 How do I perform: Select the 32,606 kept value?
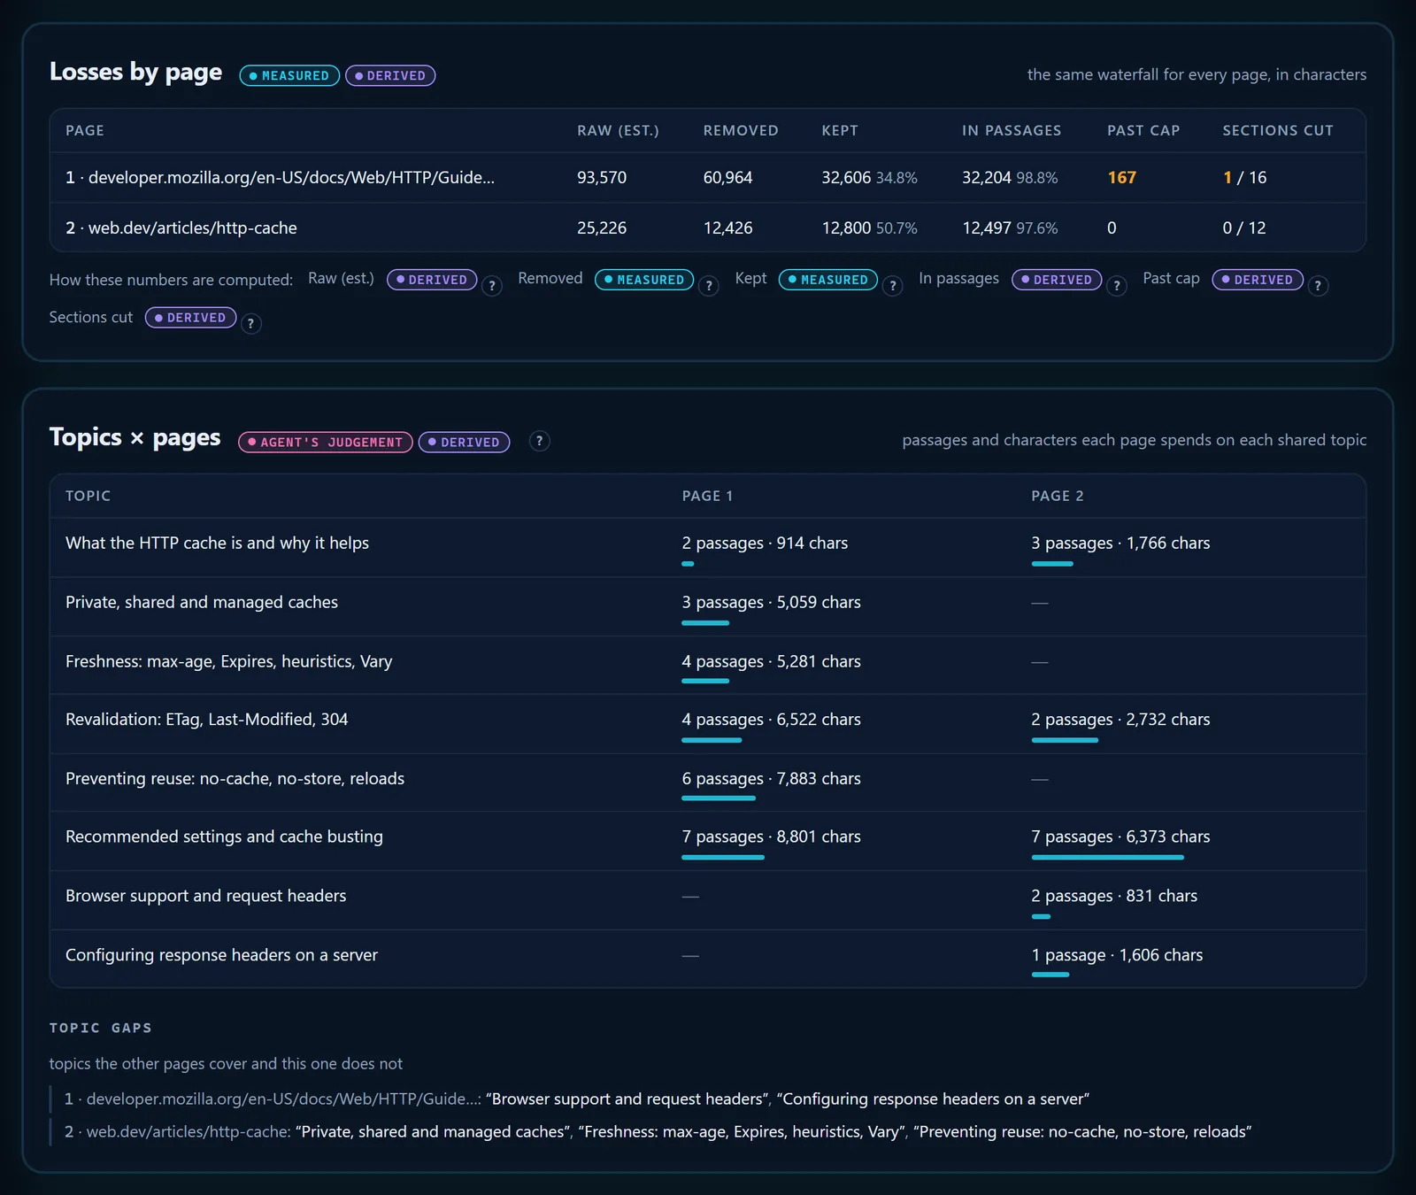click(846, 178)
